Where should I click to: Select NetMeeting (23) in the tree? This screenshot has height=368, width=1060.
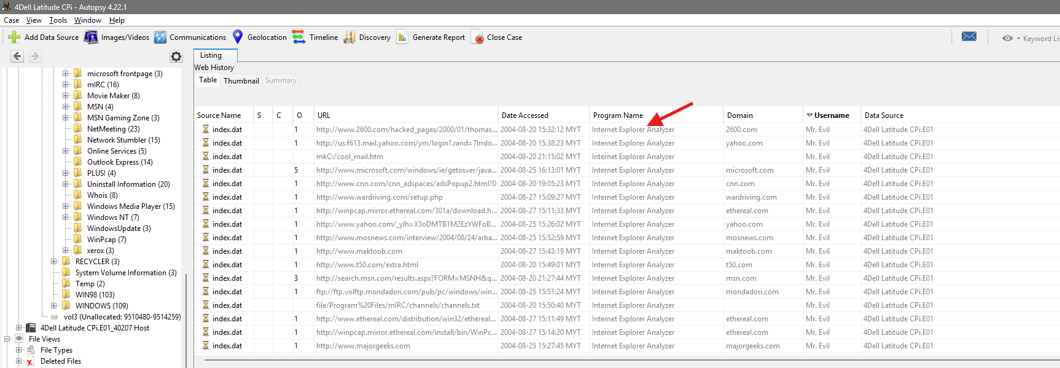tap(113, 129)
